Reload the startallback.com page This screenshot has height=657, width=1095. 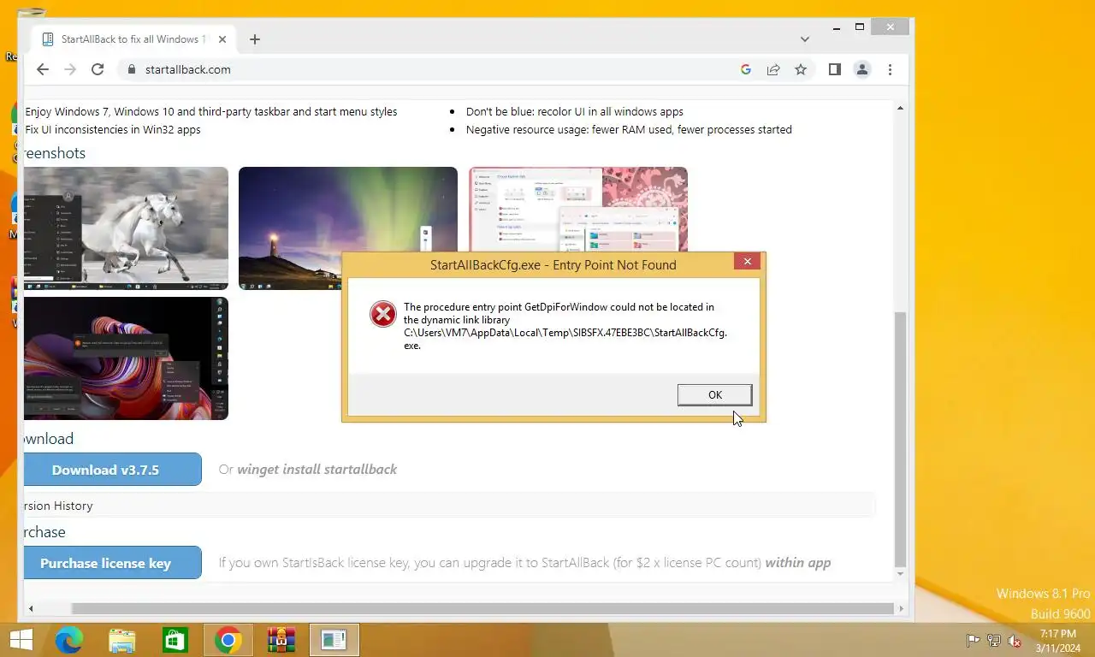(98, 69)
